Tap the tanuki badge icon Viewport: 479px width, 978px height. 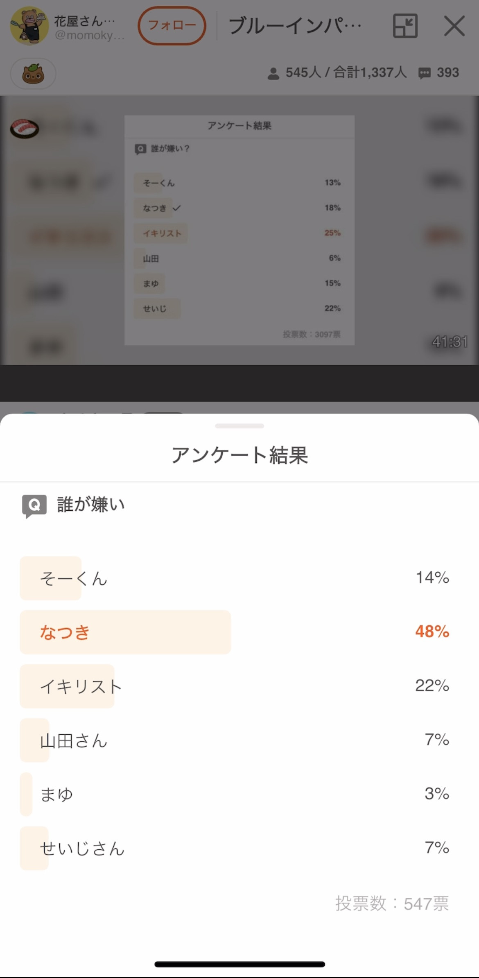[x=33, y=74]
